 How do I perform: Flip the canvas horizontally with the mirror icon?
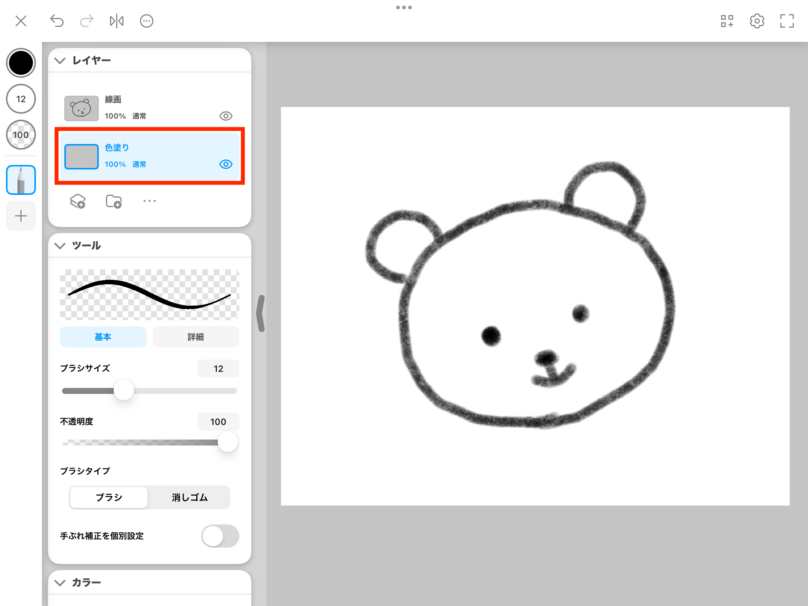coord(117,21)
